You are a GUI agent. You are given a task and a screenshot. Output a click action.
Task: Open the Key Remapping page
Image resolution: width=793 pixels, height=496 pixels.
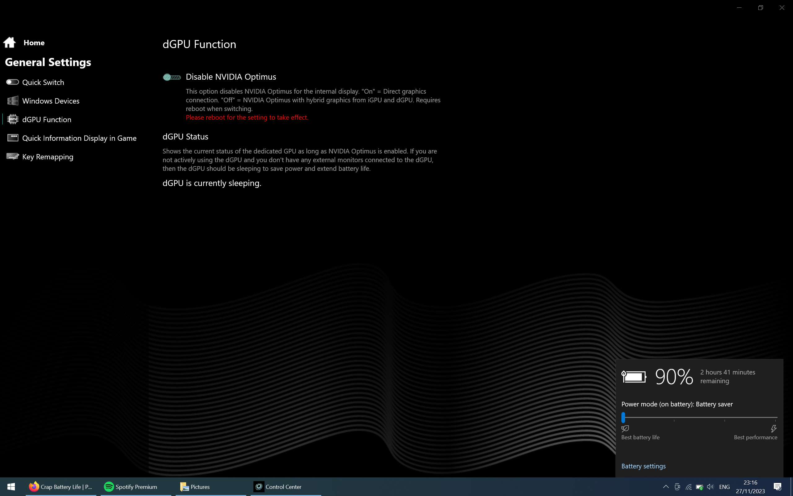click(x=47, y=157)
